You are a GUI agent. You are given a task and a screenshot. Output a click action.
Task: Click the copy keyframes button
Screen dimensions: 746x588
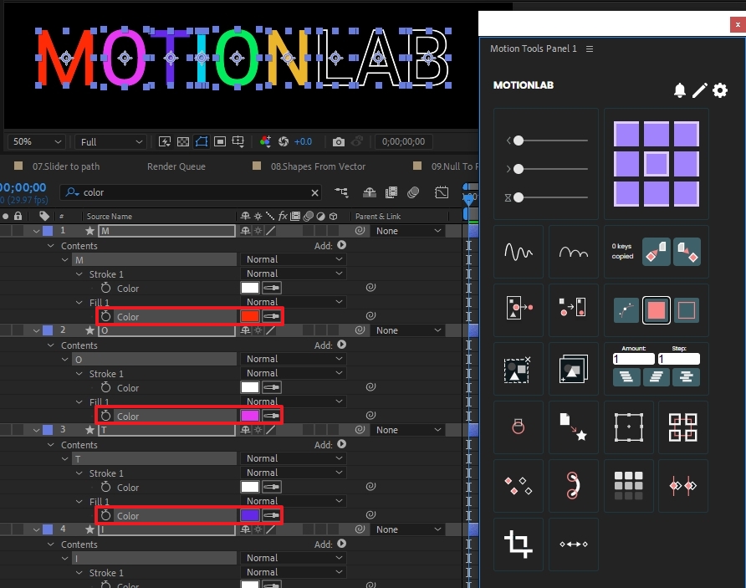[656, 252]
